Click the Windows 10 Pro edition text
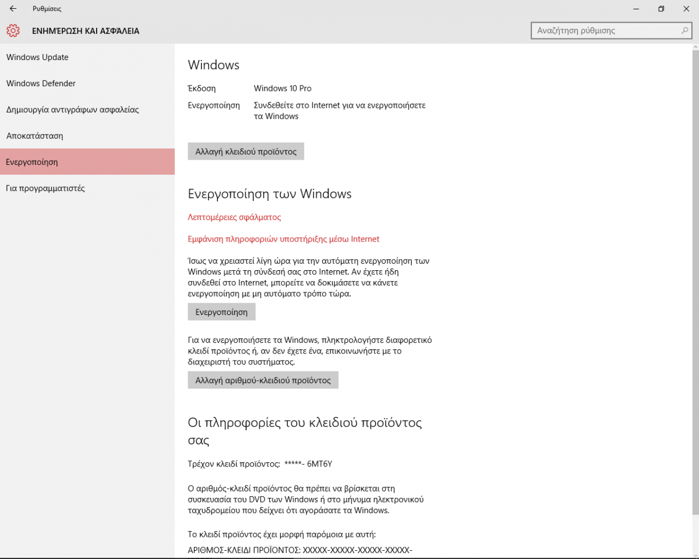This screenshot has width=699, height=559. (283, 89)
